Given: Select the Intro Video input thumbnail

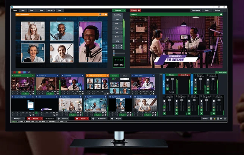Looking at the screenshot, I should pyautogui.click(x=143, y=84).
